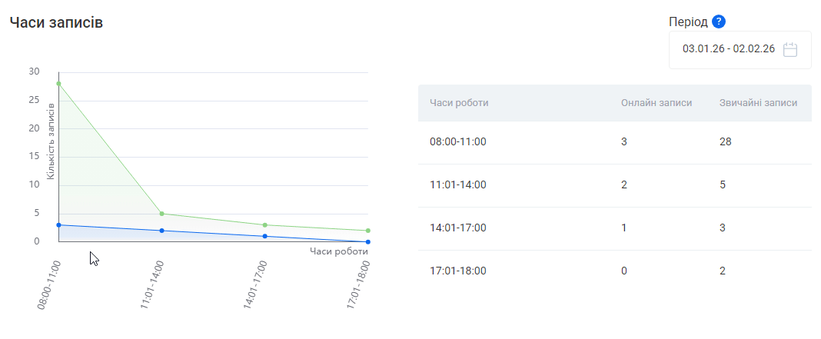Click the blue data point at 14:01-17:00
The image size is (821, 339).
(x=264, y=236)
